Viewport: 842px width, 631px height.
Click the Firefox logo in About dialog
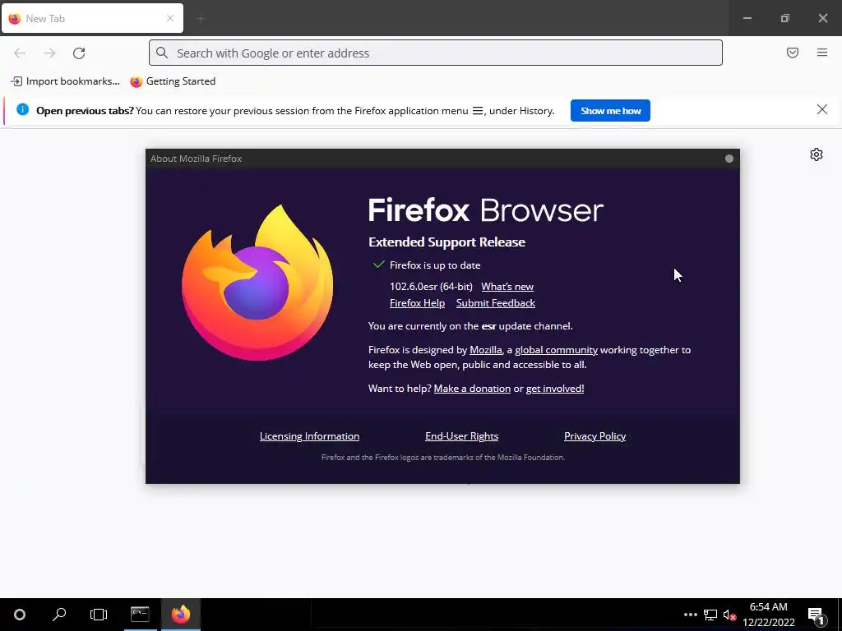tap(257, 283)
